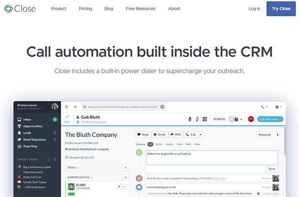Click the Try Close button

coord(281,8)
